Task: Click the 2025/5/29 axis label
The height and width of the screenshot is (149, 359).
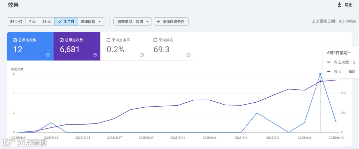Action: click(146, 138)
